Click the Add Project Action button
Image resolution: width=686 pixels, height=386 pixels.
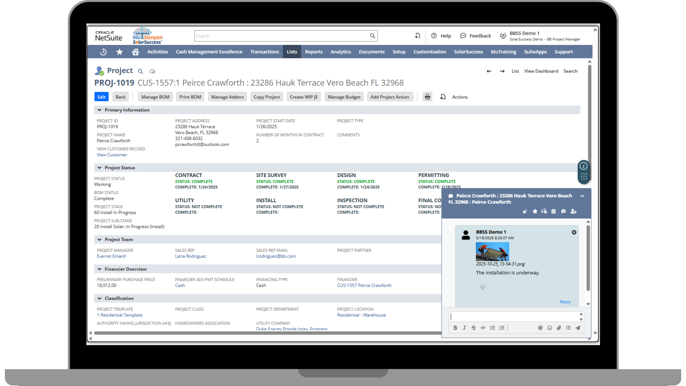coord(390,97)
